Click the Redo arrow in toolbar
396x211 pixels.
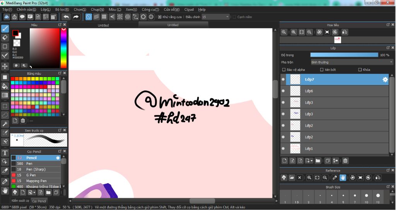(x=76, y=17)
